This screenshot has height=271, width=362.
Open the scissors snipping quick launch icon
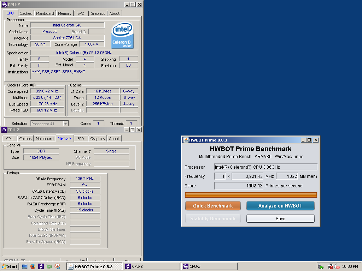click(57, 266)
